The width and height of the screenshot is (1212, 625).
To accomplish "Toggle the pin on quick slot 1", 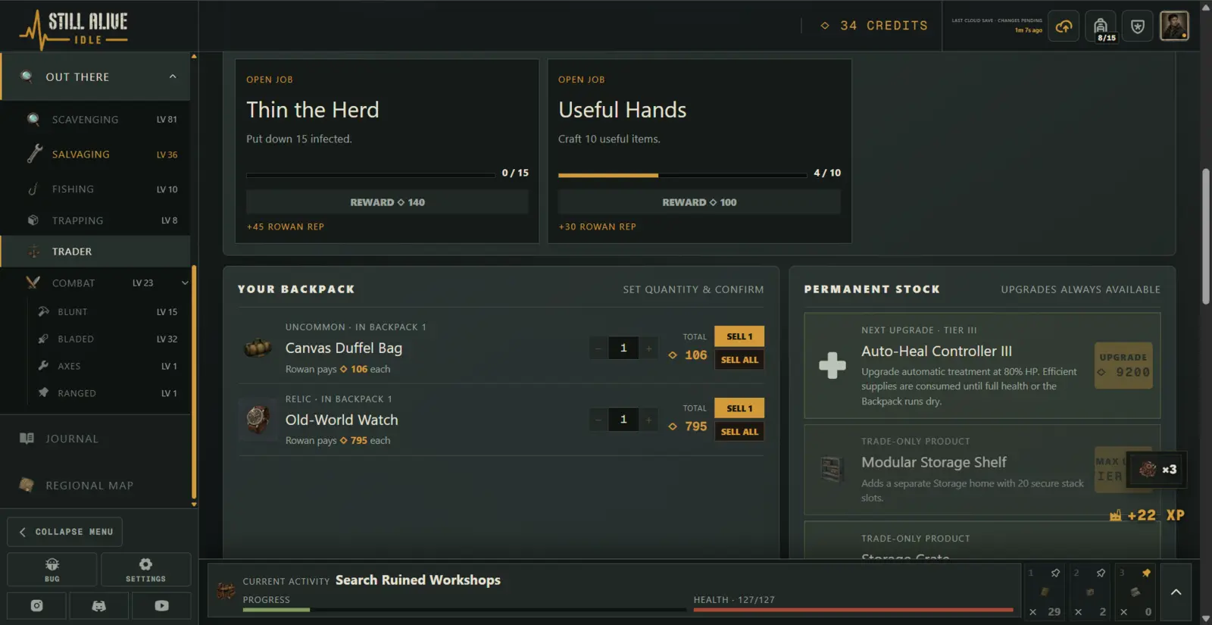I will tap(1055, 573).
